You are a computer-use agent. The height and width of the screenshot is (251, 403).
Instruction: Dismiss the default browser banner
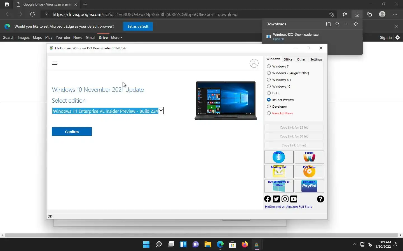pyautogui.click(x=396, y=26)
